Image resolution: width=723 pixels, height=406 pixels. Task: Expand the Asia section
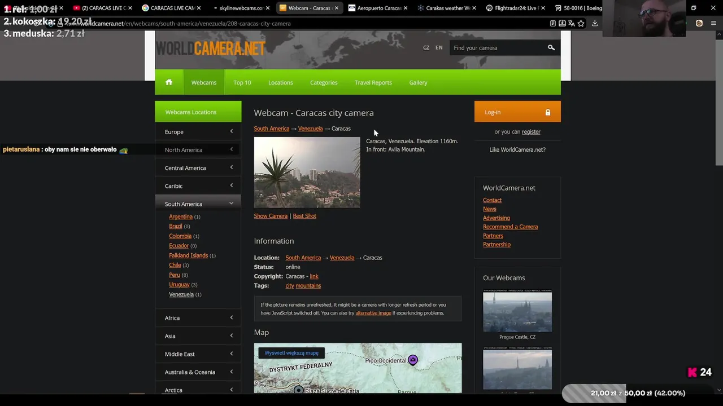(x=198, y=336)
